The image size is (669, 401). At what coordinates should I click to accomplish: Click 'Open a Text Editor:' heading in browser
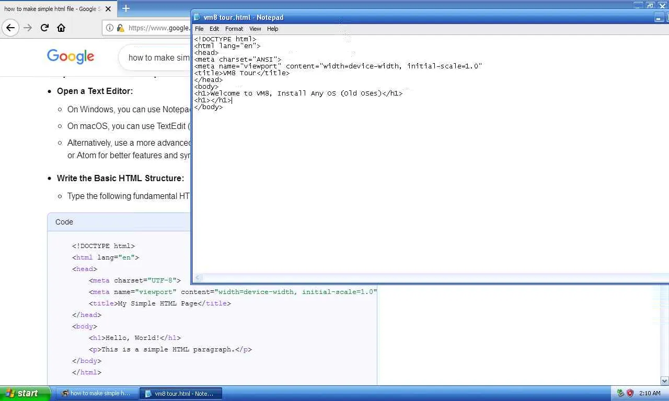pyautogui.click(x=95, y=91)
